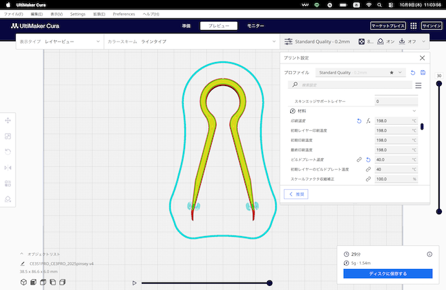Viewport: 446px width, 290px height.
Task: Select the Mirror tool in left toolbar
Action: 8,167
